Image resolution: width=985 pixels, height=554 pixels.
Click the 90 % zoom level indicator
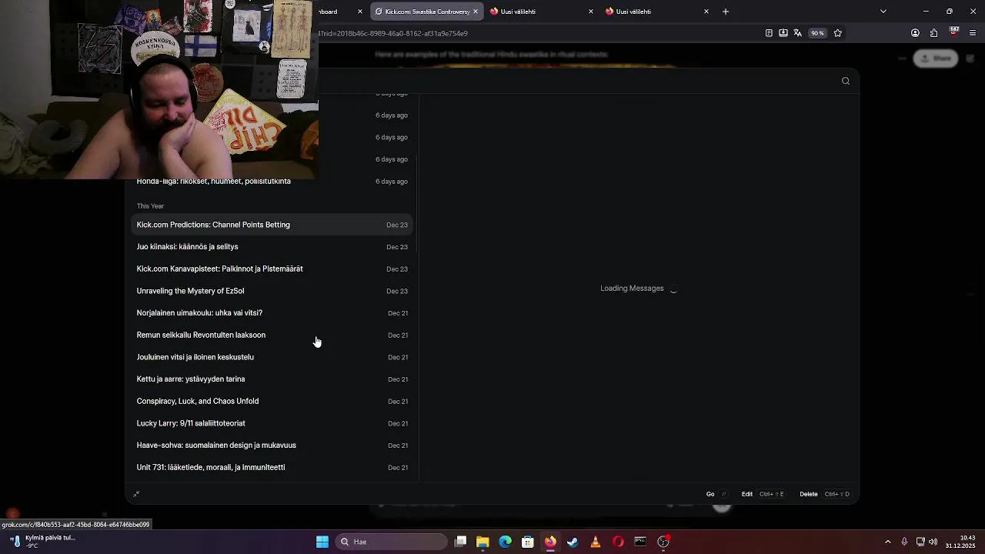tap(817, 33)
